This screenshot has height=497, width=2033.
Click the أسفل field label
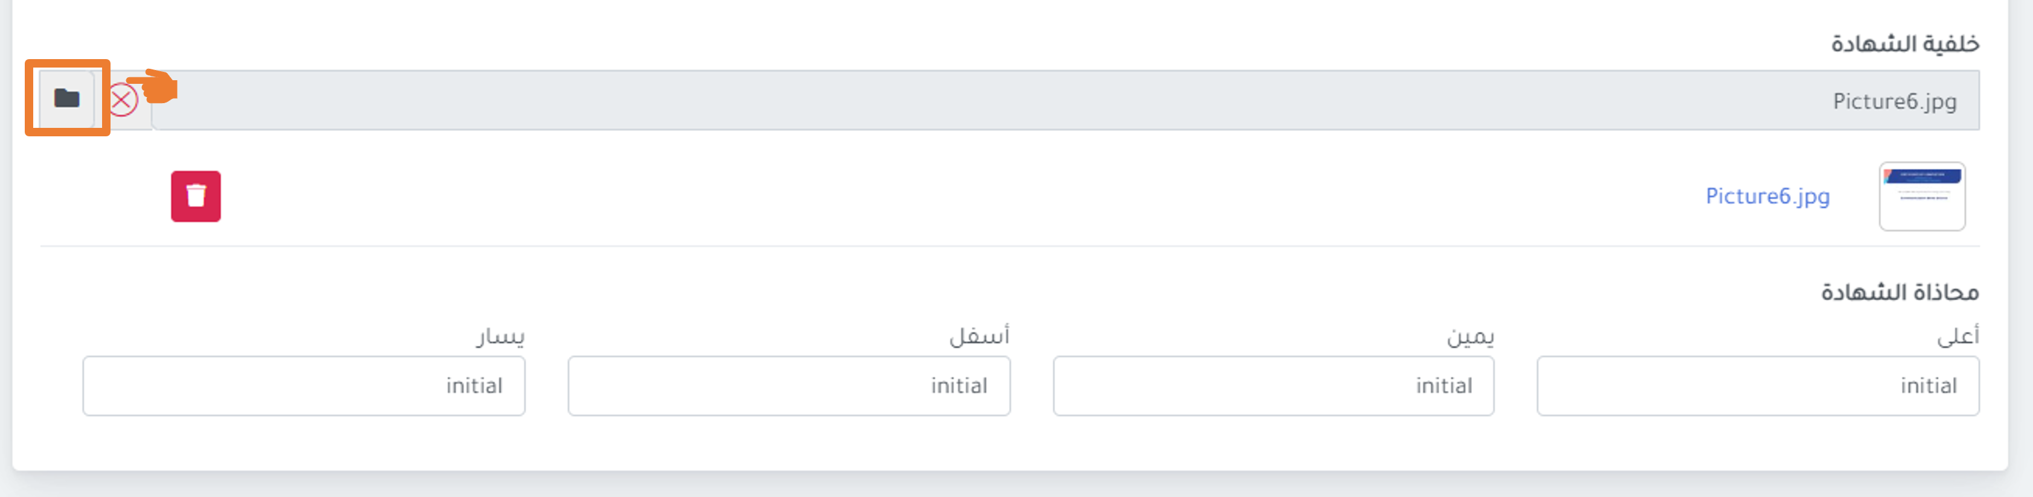pos(978,337)
